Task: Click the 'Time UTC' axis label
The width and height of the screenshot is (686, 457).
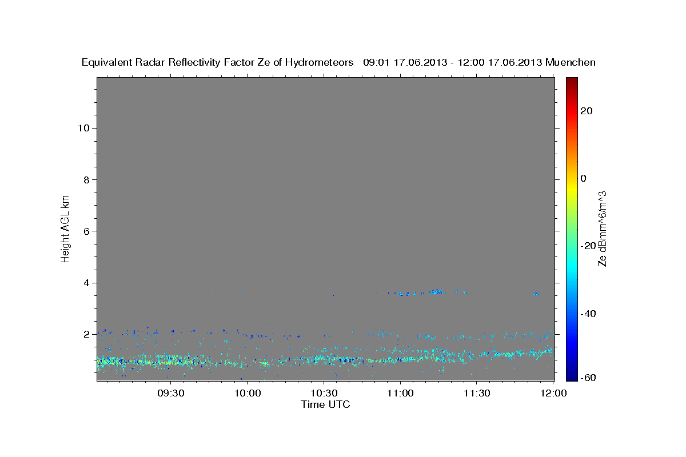Action: pos(325,404)
